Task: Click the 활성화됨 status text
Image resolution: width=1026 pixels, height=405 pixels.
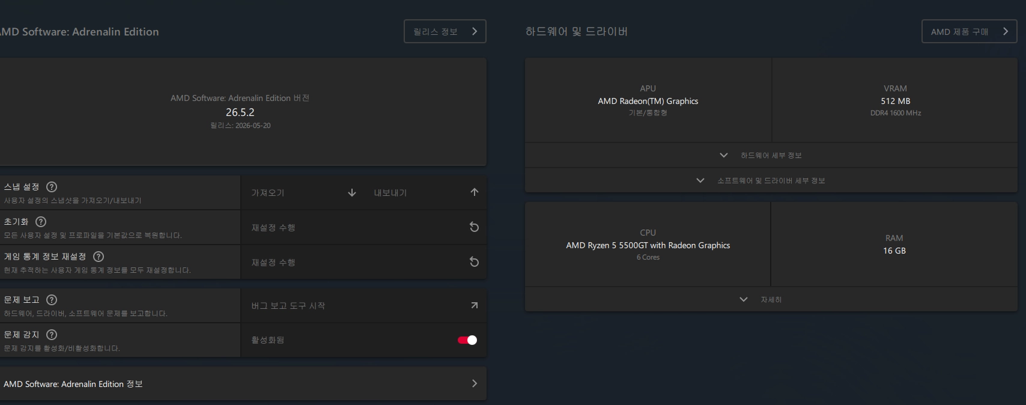Action: tap(268, 340)
